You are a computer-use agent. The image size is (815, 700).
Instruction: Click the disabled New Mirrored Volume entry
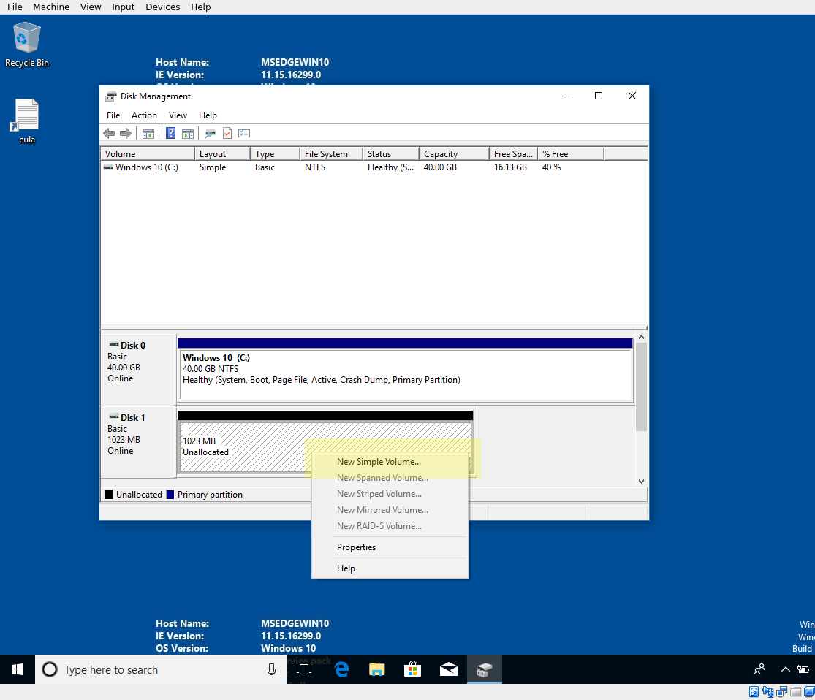(390, 510)
